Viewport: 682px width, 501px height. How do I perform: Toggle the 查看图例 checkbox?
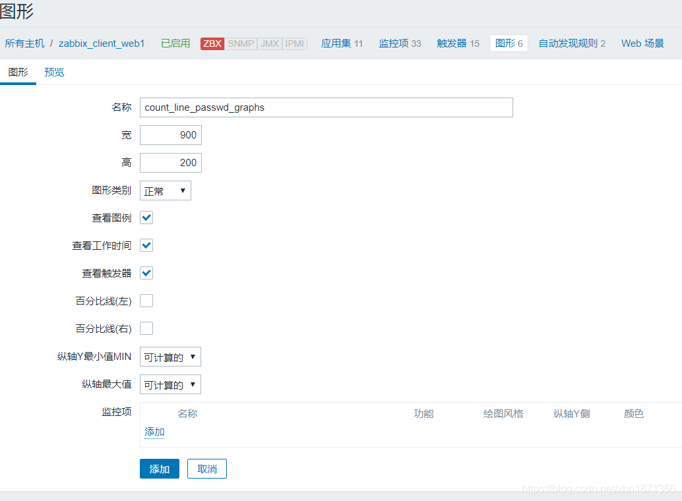coord(146,218)
